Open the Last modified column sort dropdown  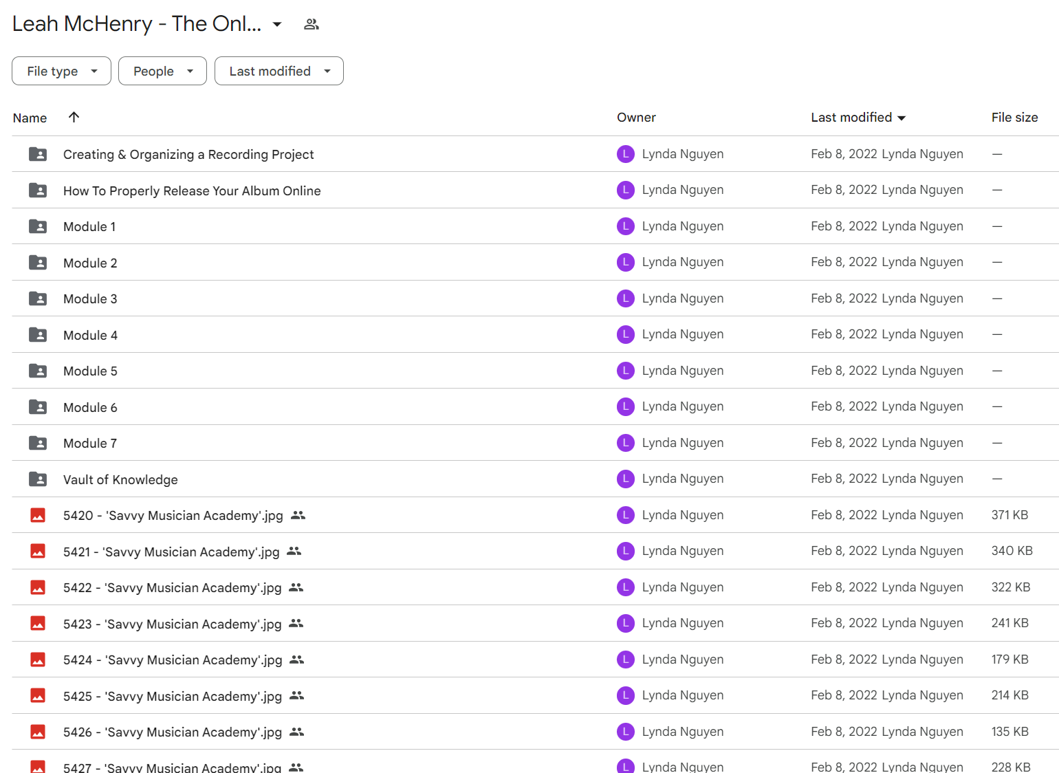click(902, 118)
